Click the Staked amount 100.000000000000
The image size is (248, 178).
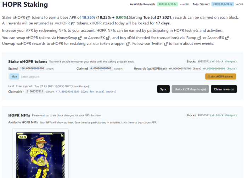32,69
